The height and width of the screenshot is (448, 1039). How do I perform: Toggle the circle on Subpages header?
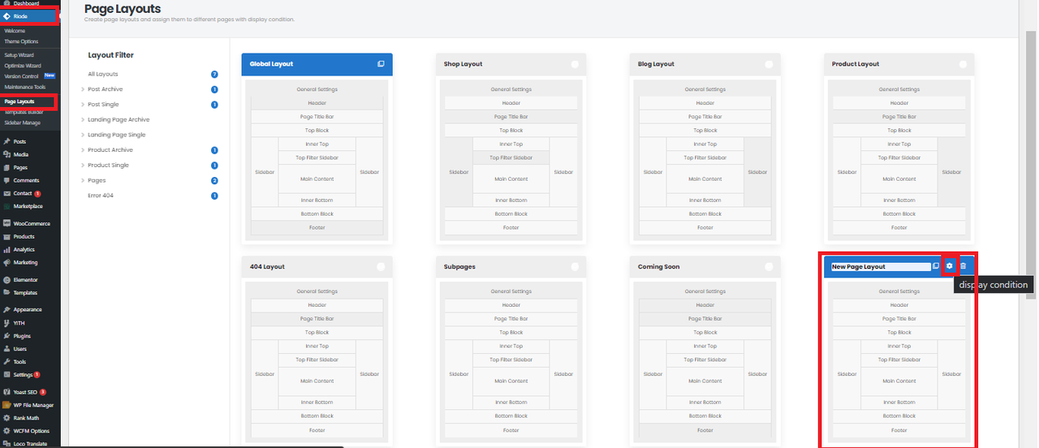pyautogui.click(x=575, y=266)
